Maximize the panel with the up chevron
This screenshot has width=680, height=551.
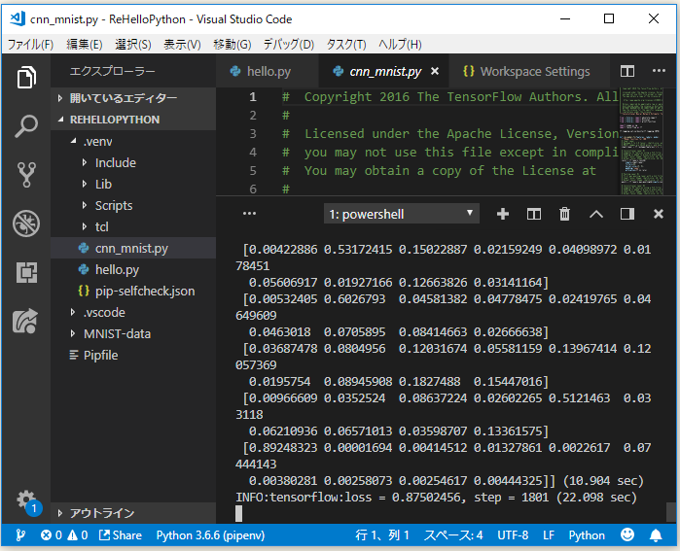click(x=596, y=214)
